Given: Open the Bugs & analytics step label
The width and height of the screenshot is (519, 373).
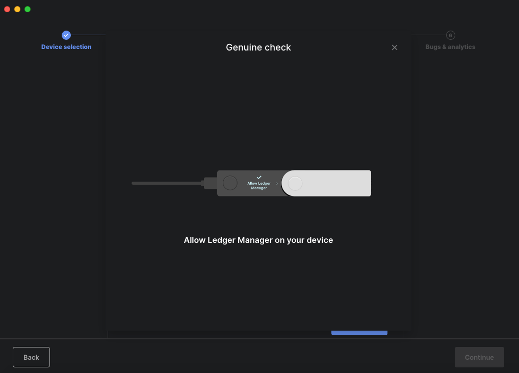Looking at the screenshot, I should (450, 47).
